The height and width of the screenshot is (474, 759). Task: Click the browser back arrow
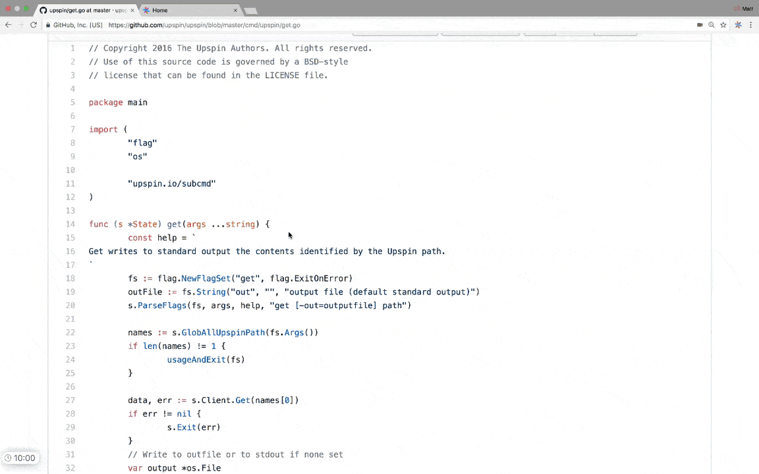8,25
